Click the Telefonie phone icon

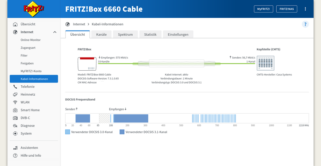point(15,87)
